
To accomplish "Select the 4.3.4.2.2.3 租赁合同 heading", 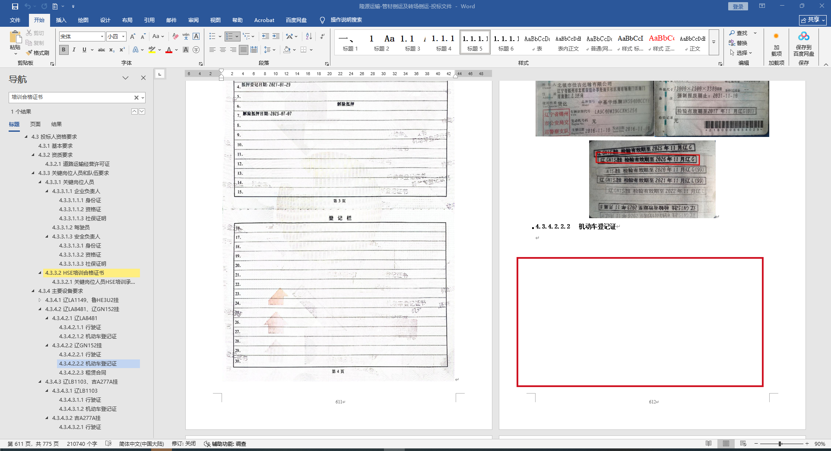I will pos(82,373).
